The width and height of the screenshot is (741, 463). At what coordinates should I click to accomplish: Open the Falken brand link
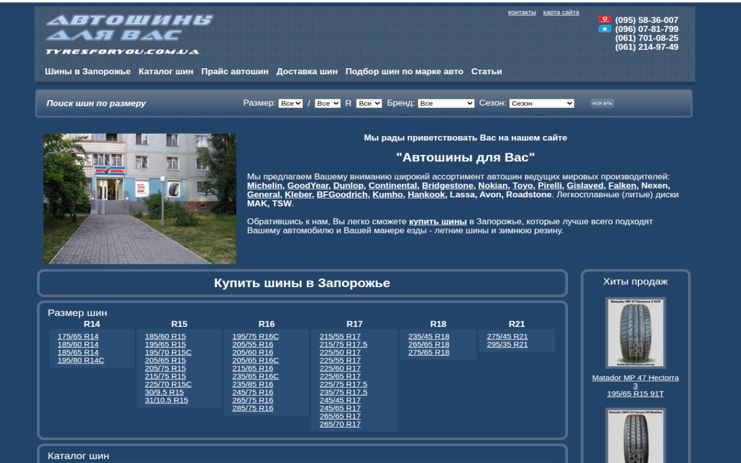(x=622, y=186)
